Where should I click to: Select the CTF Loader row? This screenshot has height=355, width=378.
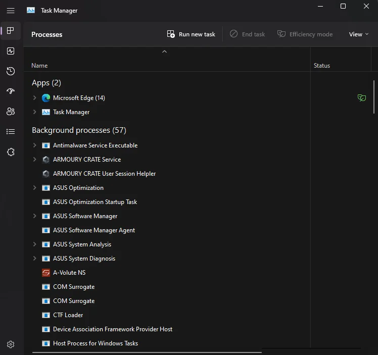click(x=167, y=315)
